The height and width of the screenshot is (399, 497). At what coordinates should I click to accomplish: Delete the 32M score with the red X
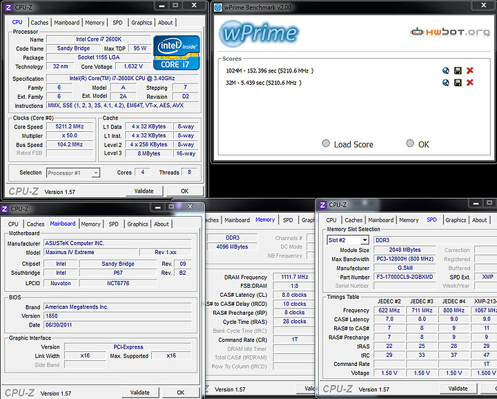point(470,82)
